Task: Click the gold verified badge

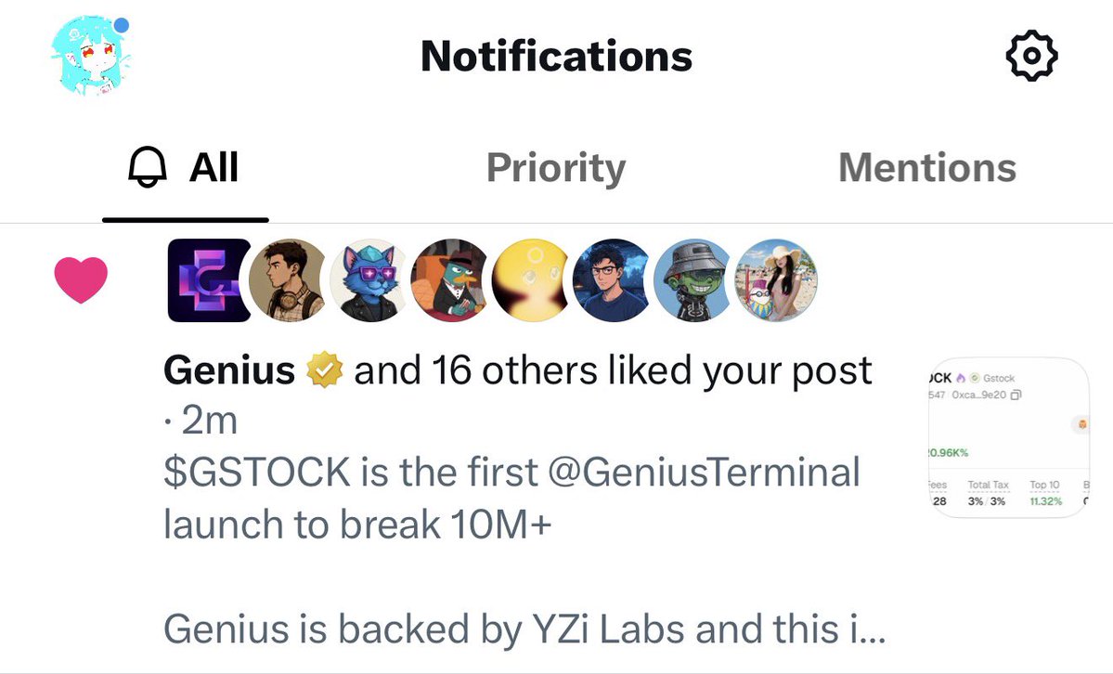Action: click(x=324, y=370)
